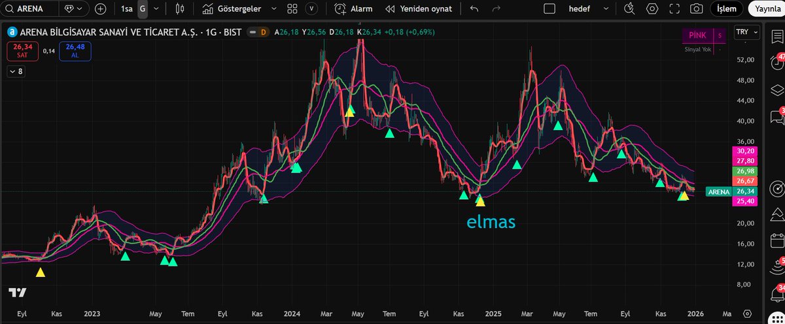Click the 30,20 pink price label
Viewport: 785px width, 324px height.
pyautogui.click(x=746, y=150)
